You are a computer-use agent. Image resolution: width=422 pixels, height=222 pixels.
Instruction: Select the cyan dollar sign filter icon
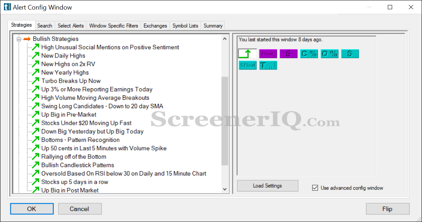350,54
